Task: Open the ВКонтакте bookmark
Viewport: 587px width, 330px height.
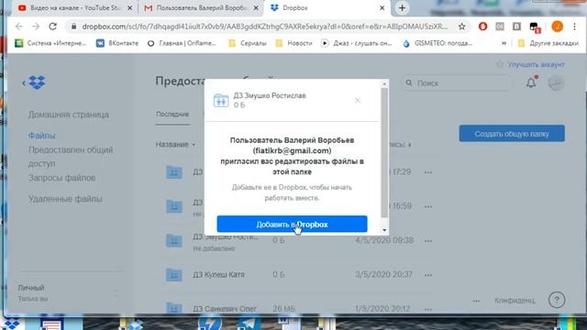Action: (x=117, y=43)
